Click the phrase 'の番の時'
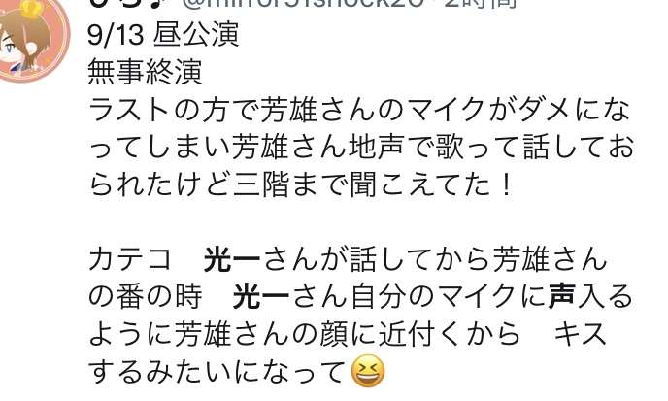 pyautogui.click(x=146, y=297)
